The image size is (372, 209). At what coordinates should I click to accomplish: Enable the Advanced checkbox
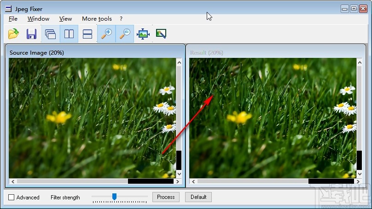[x=12, y=198]
